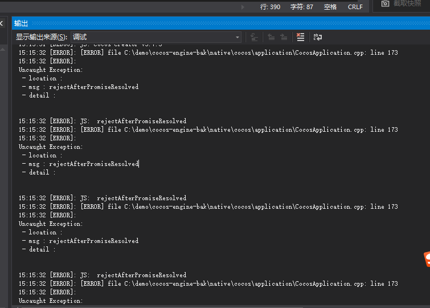This screenshot has width=430, height=308.
Task: Go to the next message icon
Action: pyautogui.click(x=284, y=37)
